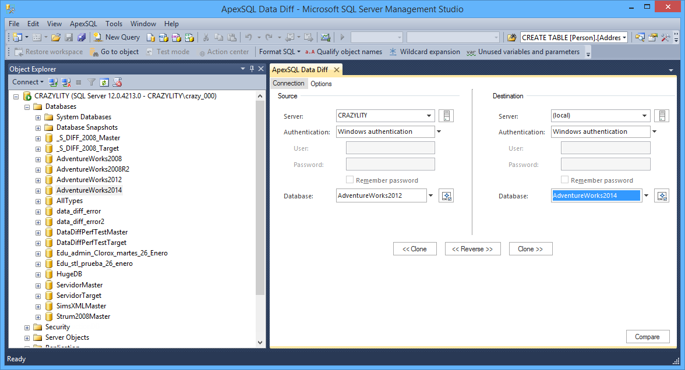685x370 pixels.
Task: Browse source servers with the server icon button
Action: 446,116
